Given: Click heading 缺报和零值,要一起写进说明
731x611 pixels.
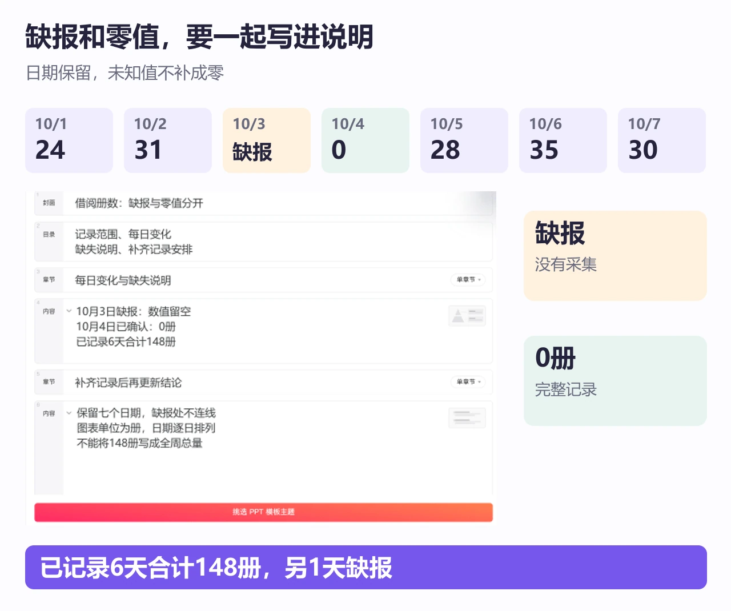Looking at the screenshot, I should (199, 37).
